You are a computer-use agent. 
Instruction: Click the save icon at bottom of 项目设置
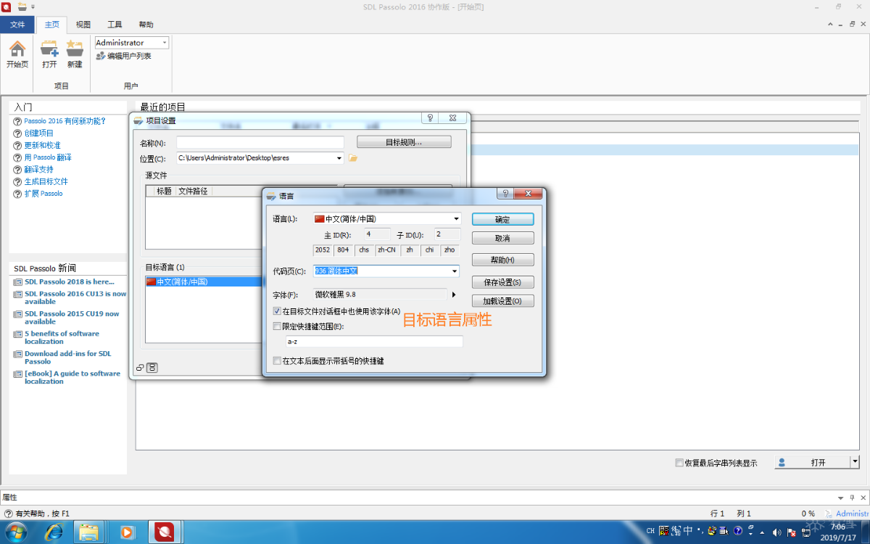(x=152, y=368)
